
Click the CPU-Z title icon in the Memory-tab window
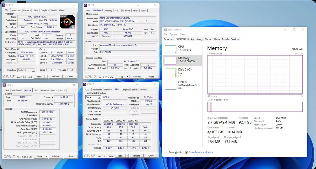[x=4, y=85]
